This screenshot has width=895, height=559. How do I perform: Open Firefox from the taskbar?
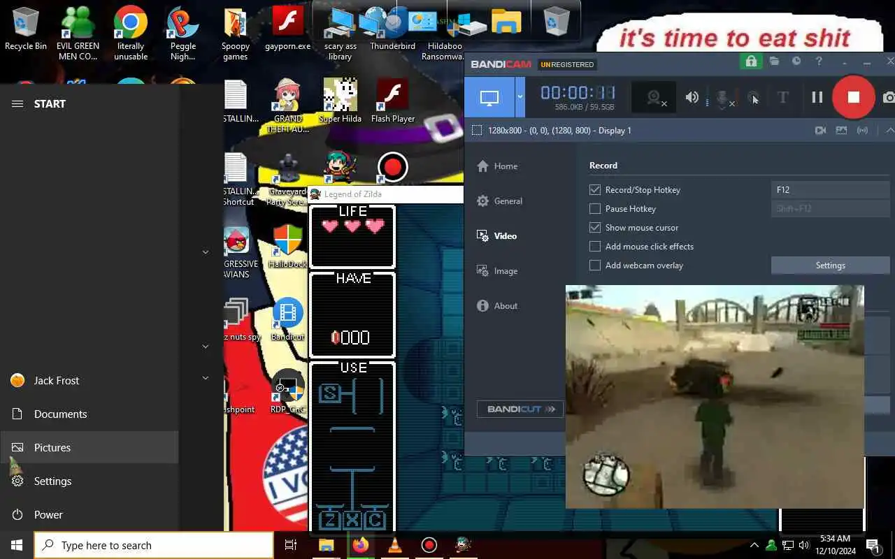point(360,545)
